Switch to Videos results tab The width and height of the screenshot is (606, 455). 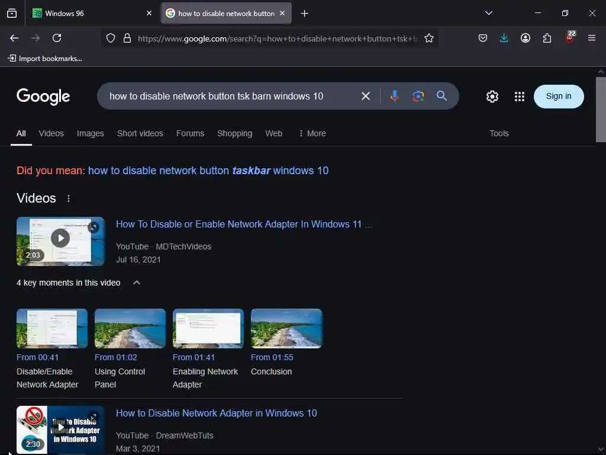coord(51,133)
